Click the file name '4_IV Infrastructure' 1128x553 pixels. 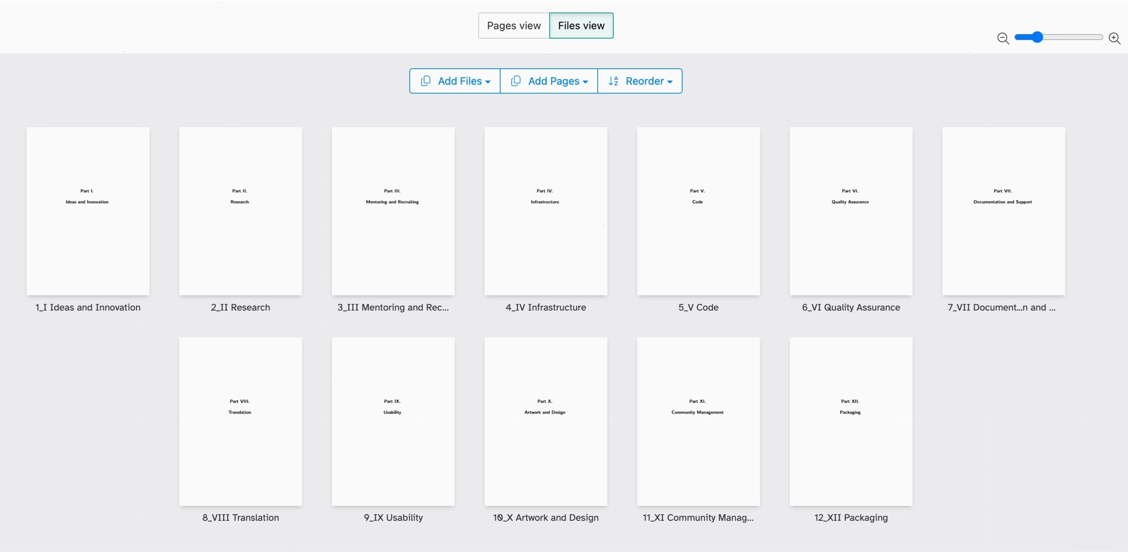click(545, 307)
